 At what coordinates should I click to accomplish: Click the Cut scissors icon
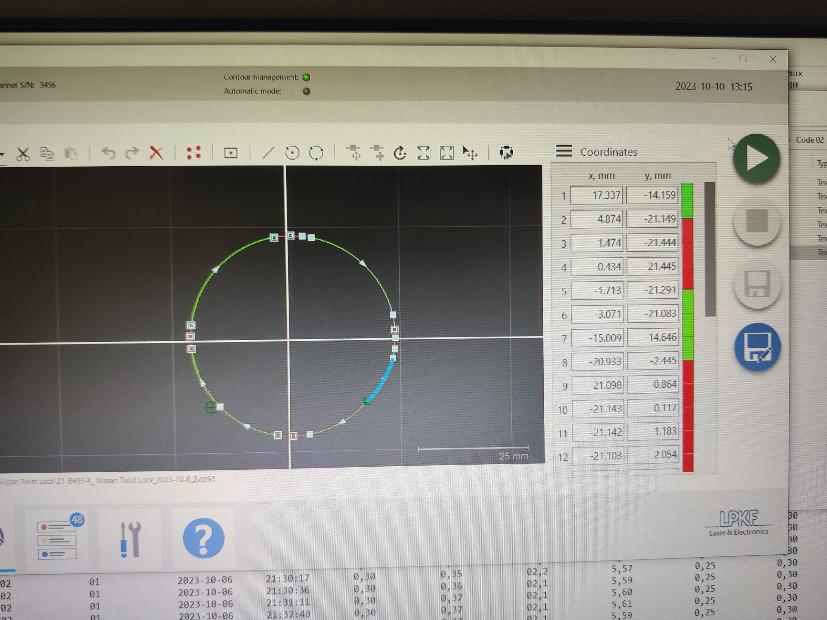pos(23,154)
